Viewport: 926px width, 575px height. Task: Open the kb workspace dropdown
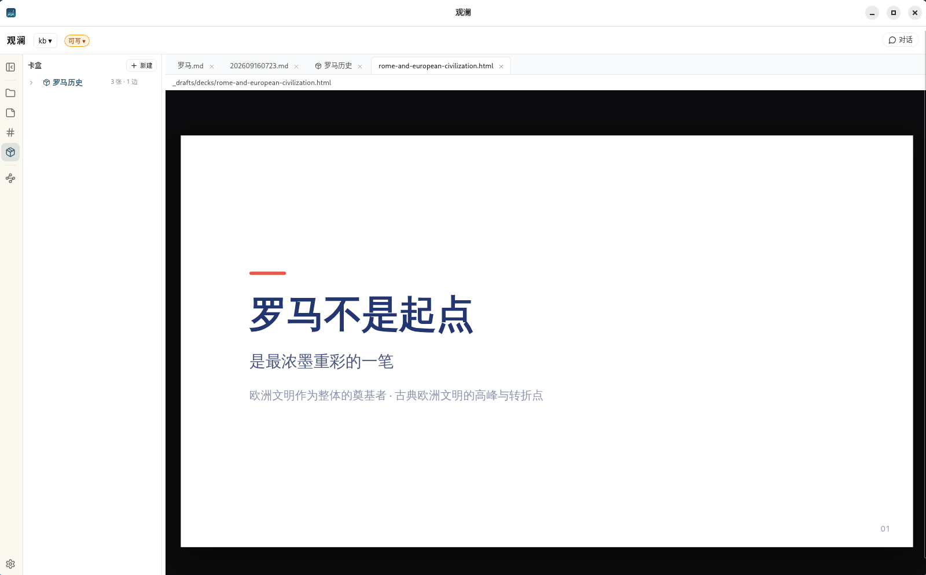point(45,41)
